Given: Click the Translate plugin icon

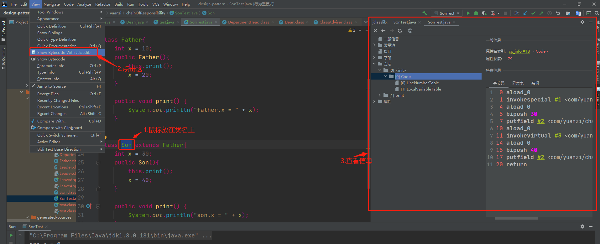Looking at the screenshot, I should pyautogui.click(x=578, y=13).
